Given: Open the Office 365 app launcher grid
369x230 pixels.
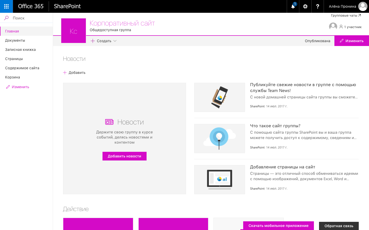Looking at the screenshot, I should pyautogui.click(x=6, y=6).
